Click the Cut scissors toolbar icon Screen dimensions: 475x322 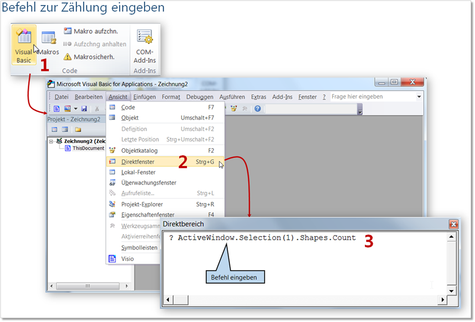[97, 109]
